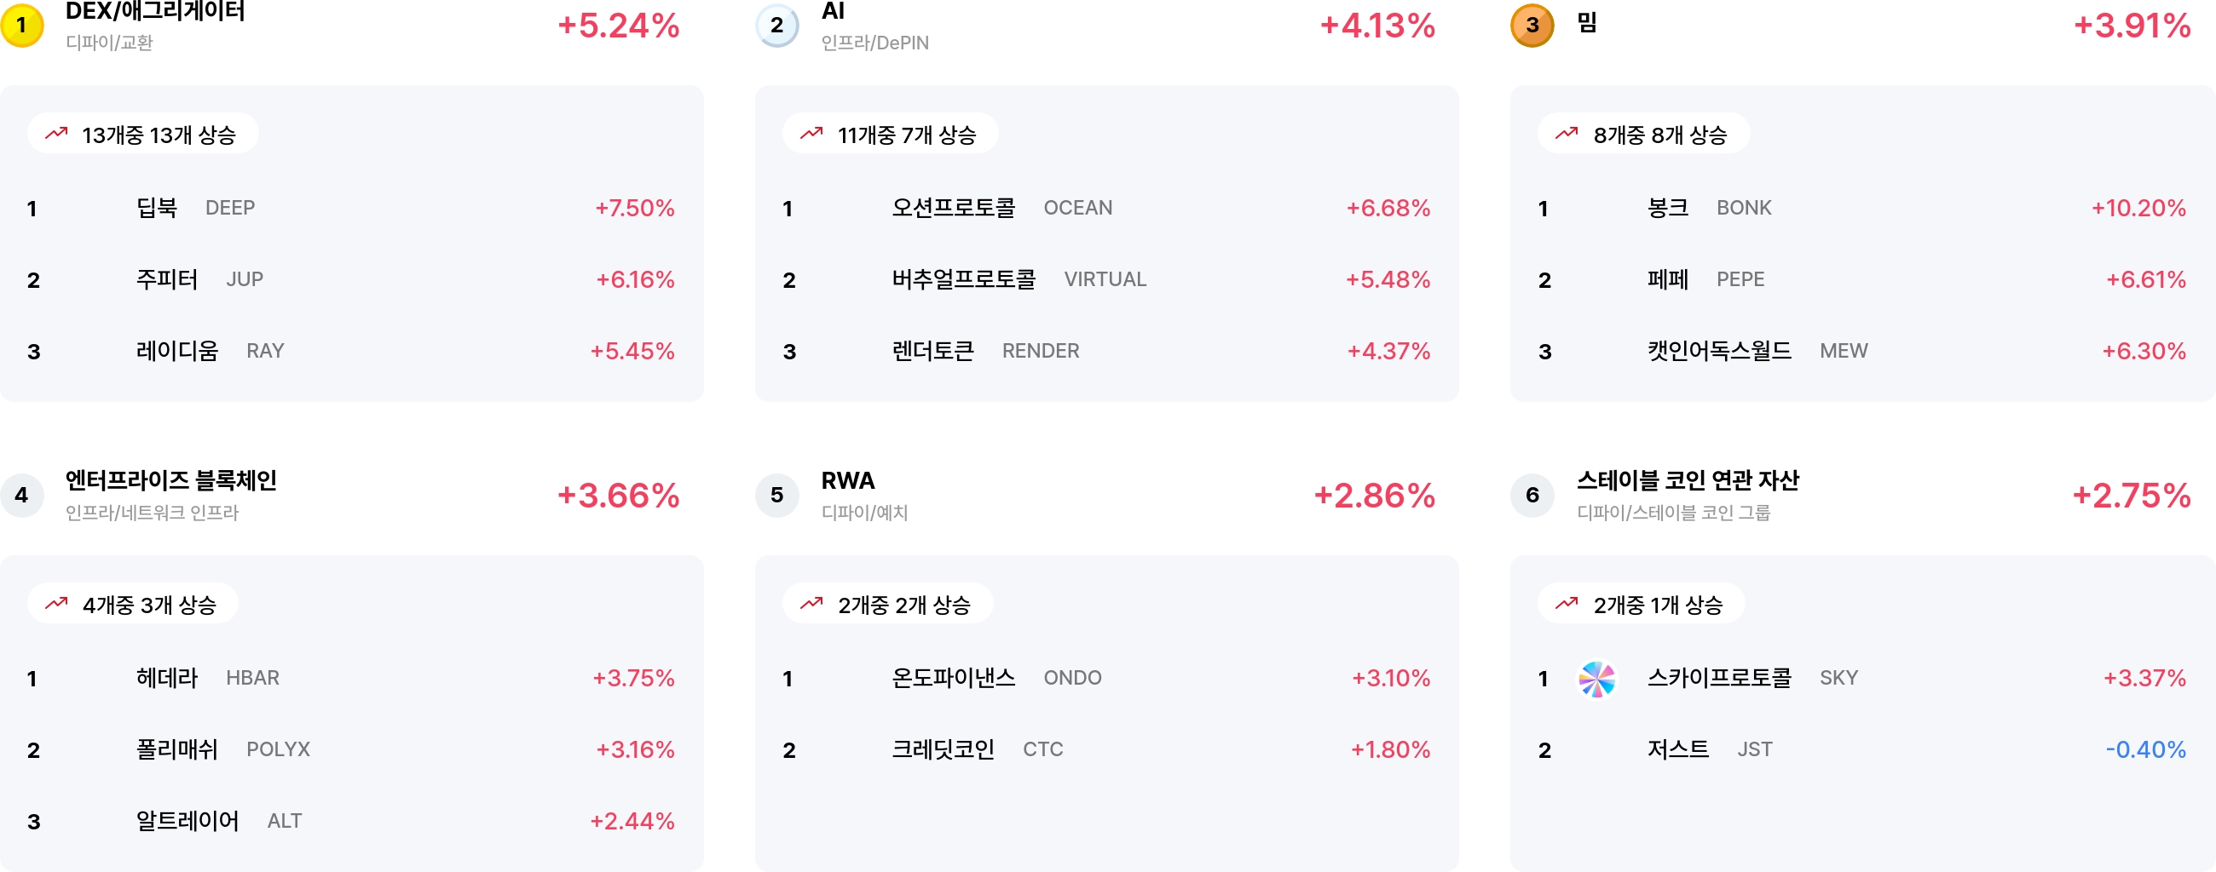Click the 8개중 8개 상승 pill
Image resolution: width=2216 pixels, height=872 pixels.
click(1643, 134)
